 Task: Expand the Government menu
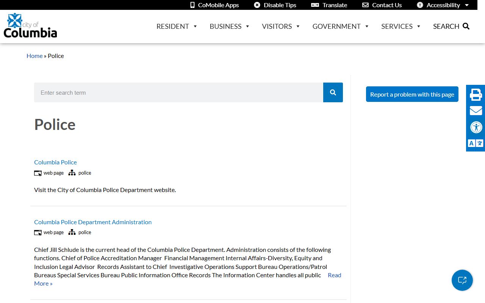tap(340, 26)
